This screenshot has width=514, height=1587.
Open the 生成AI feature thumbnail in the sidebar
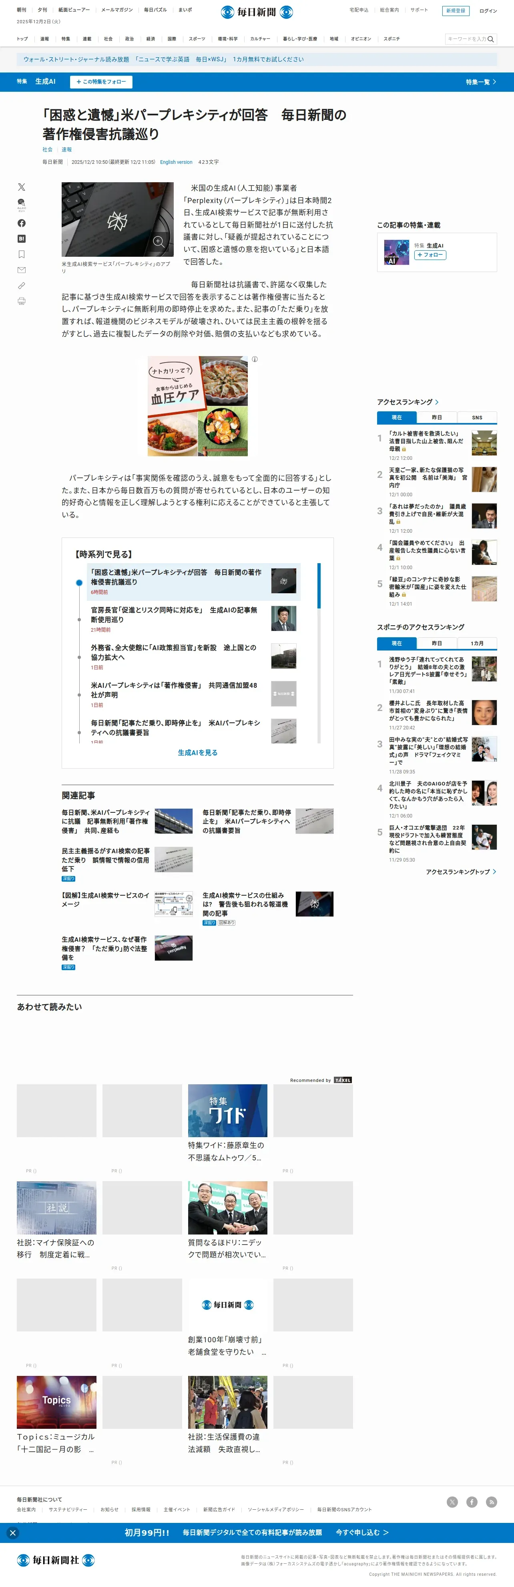[x=396, y=253]
